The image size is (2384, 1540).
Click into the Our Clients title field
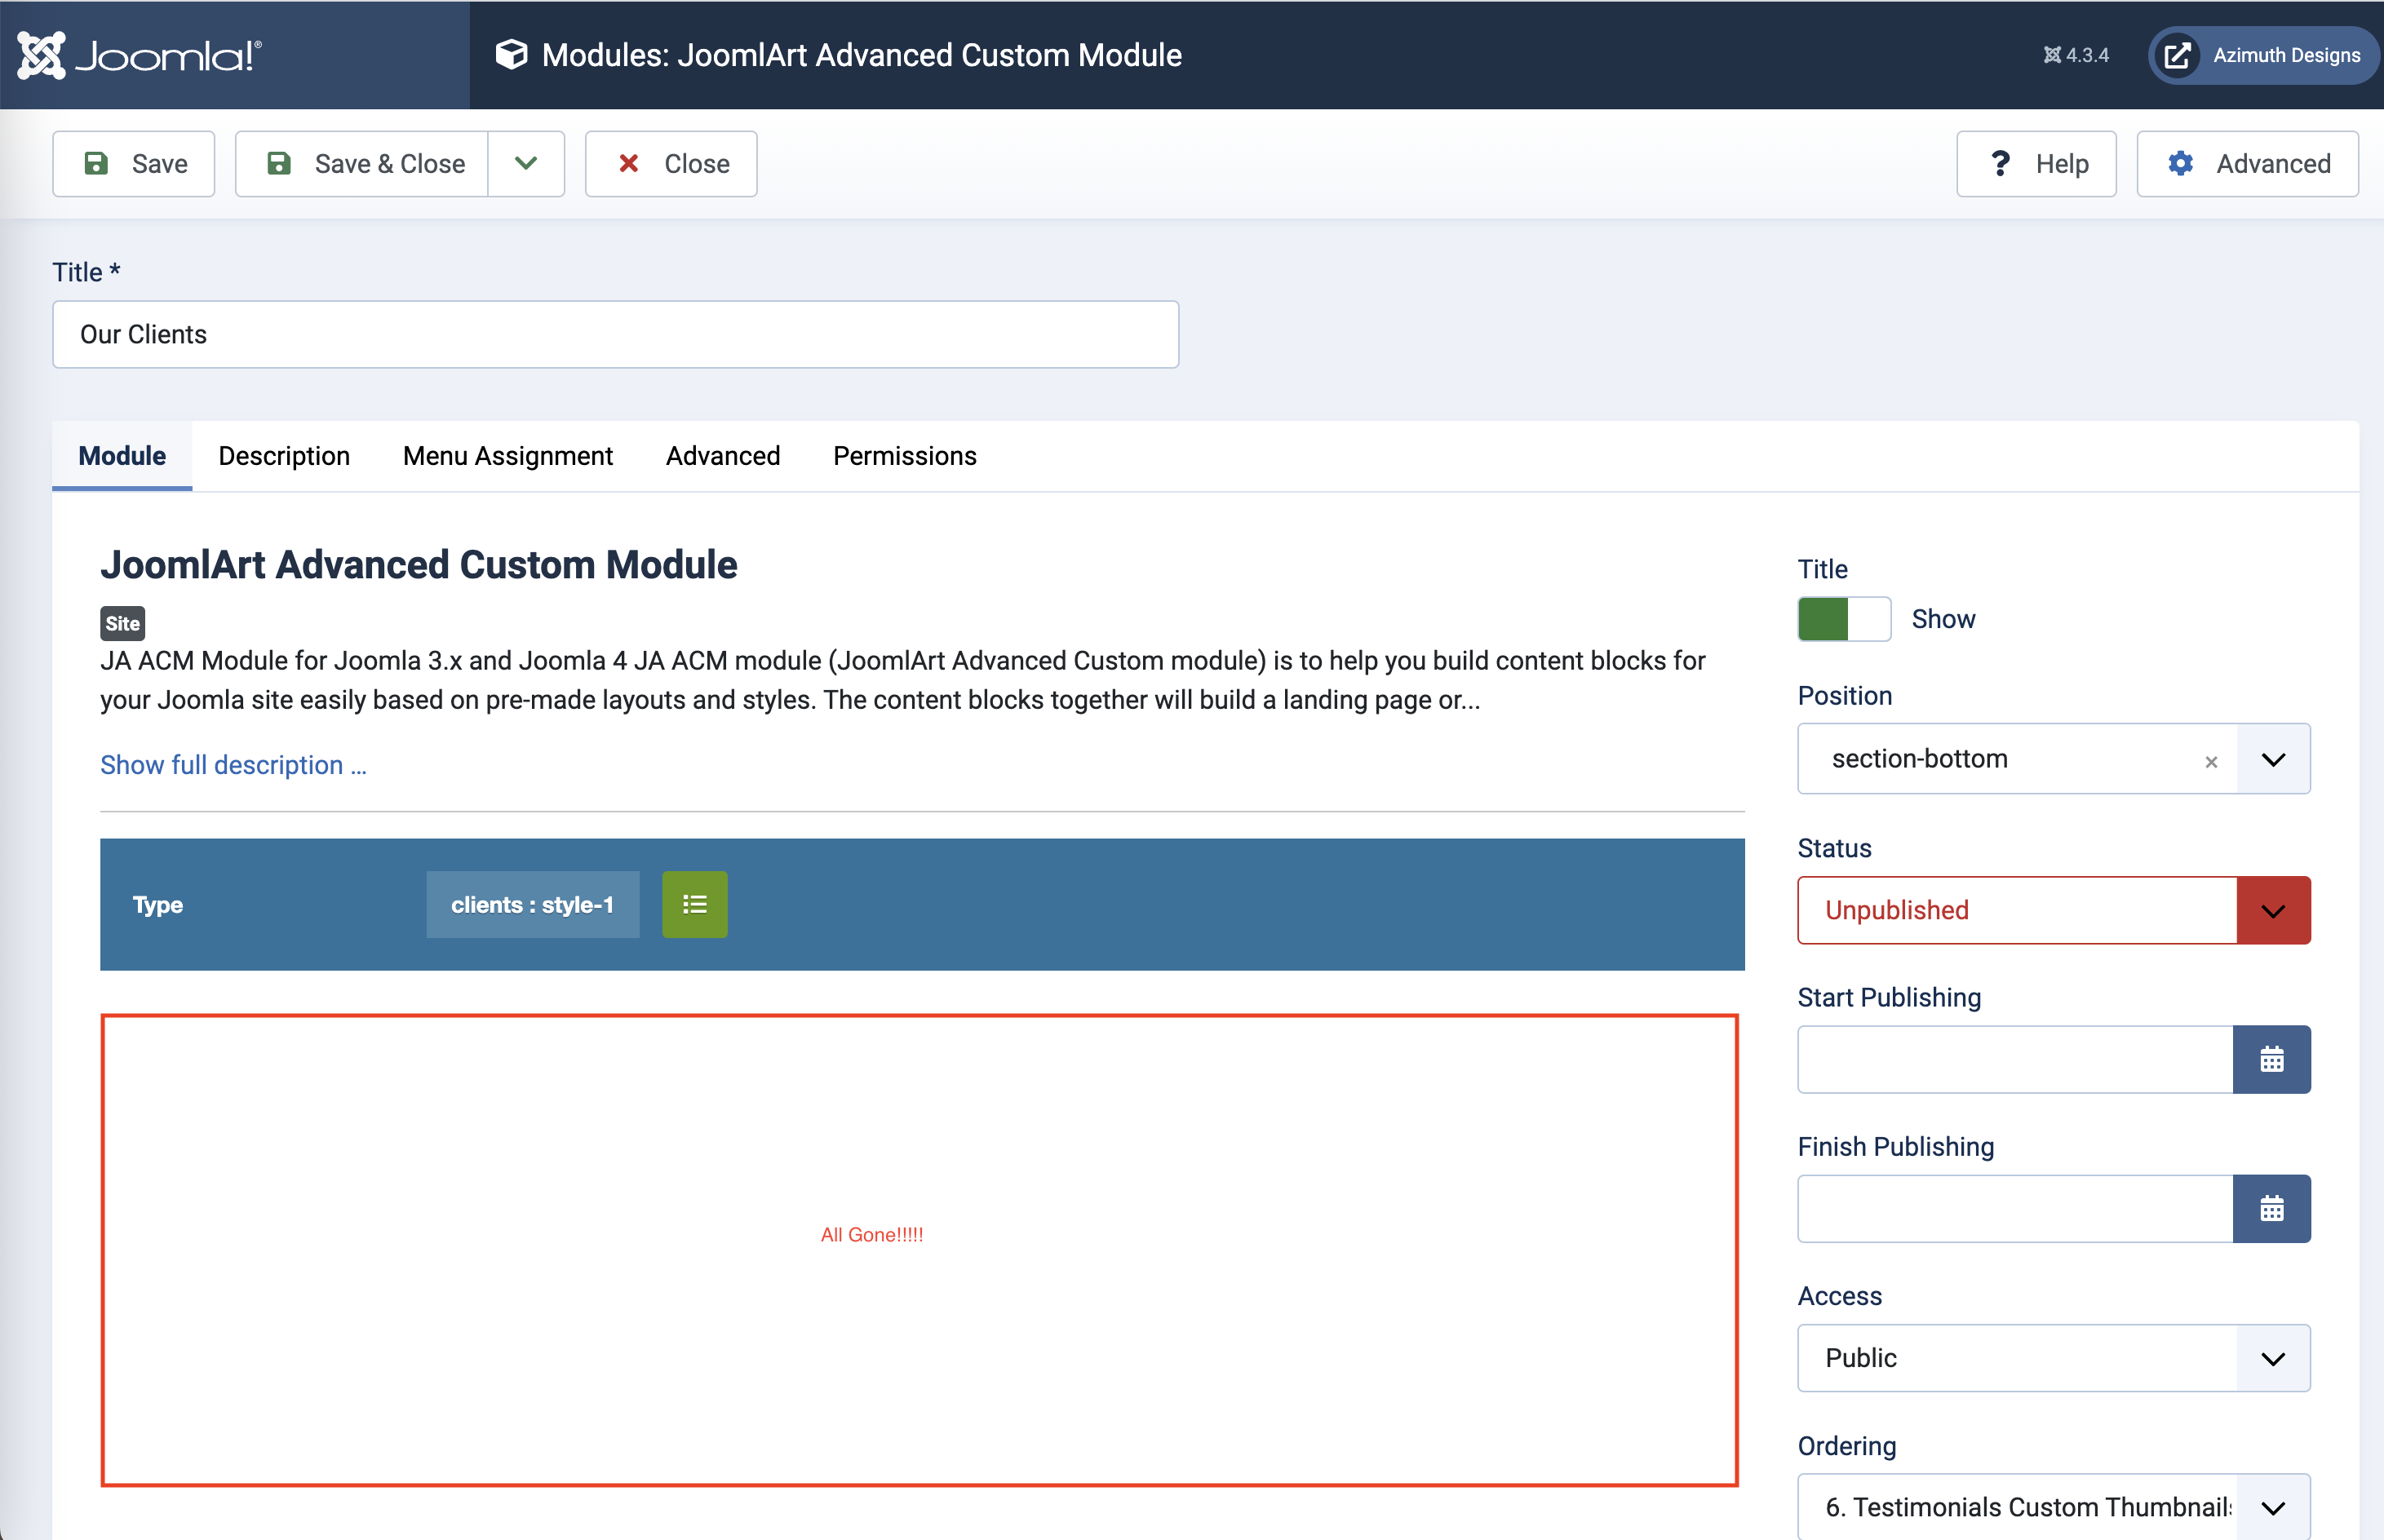(x=615, y=334)
